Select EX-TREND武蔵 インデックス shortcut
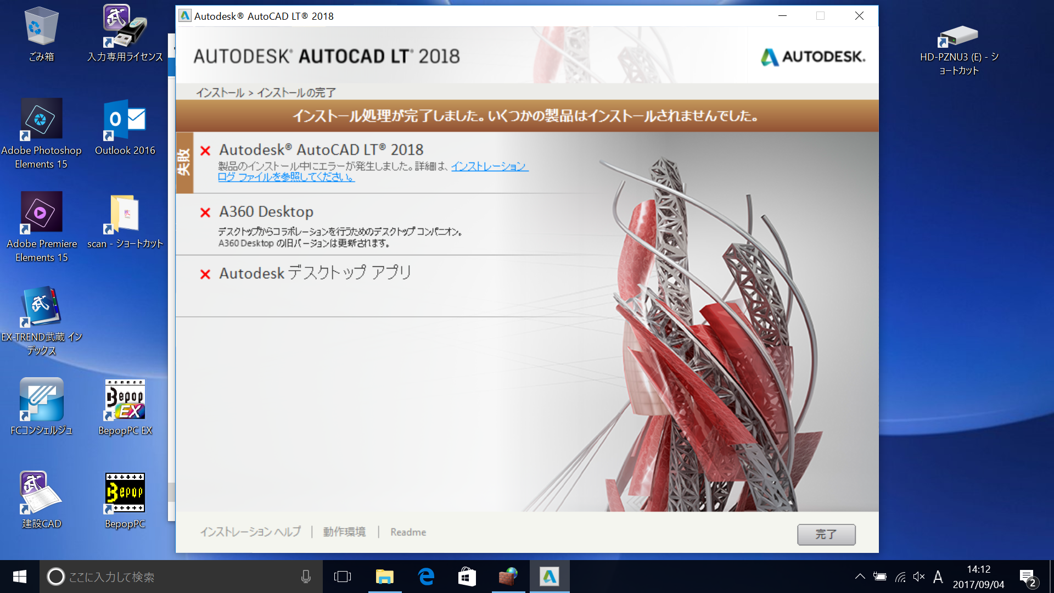 [x=41, y=321]
